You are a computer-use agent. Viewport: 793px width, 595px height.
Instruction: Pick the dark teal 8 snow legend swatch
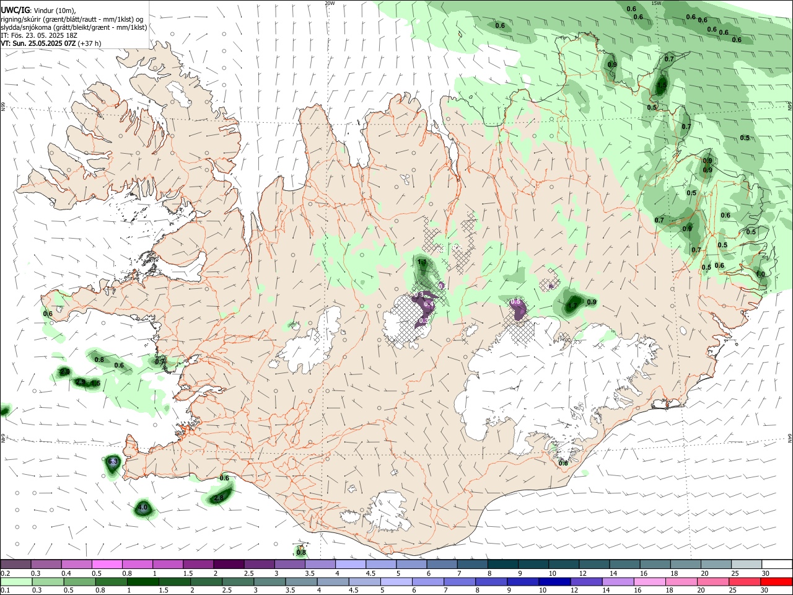pos(503,564)
